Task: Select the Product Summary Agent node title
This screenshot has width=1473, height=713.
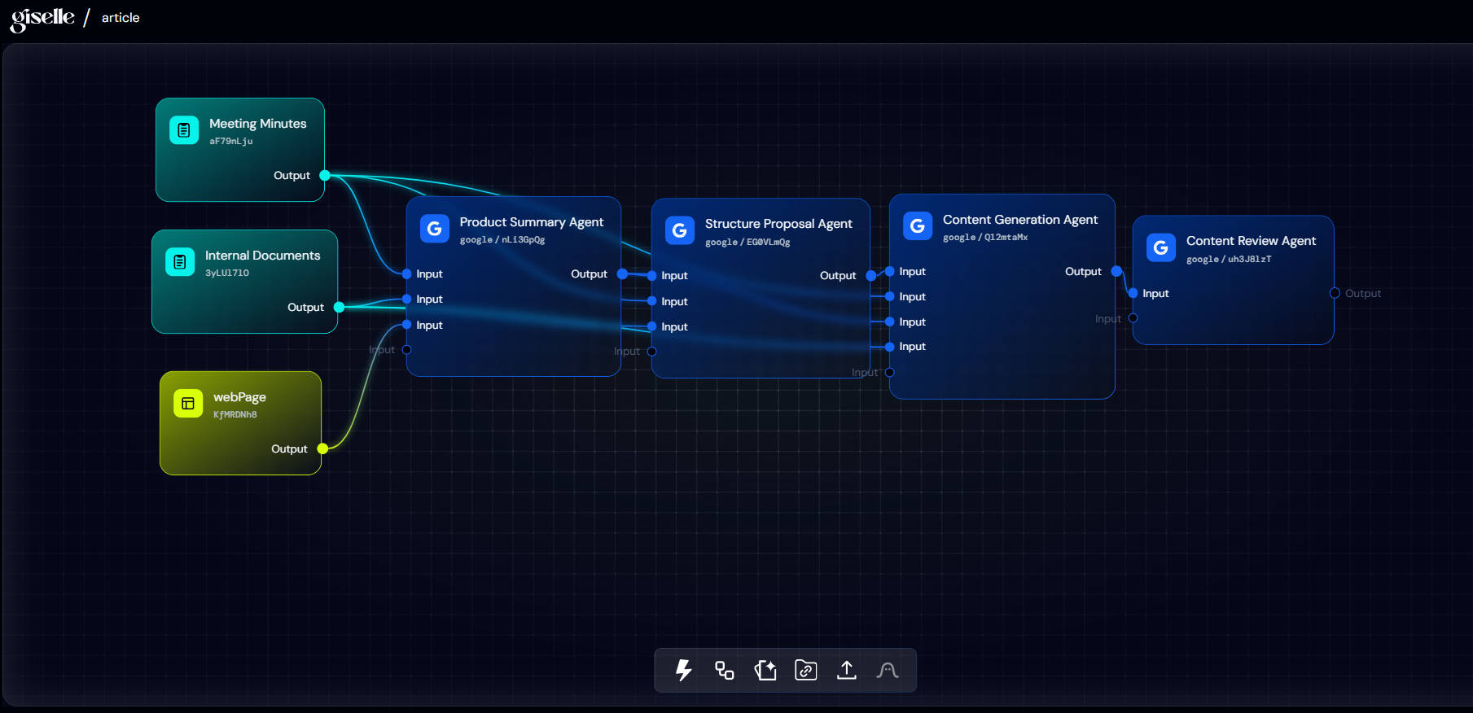Action: tap(531, 222)
